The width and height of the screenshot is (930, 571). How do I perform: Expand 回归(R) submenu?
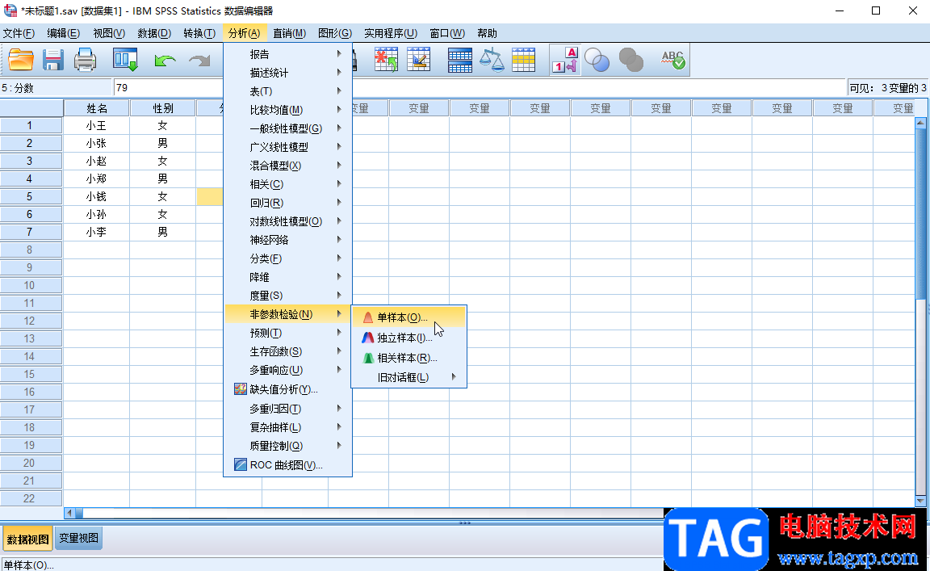click(x=287, y=203)
